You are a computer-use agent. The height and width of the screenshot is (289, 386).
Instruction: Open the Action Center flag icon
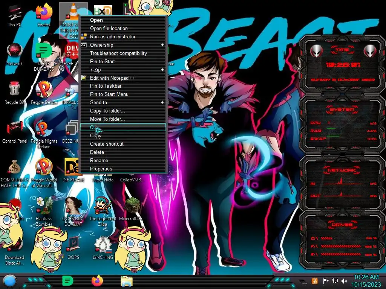326,281
